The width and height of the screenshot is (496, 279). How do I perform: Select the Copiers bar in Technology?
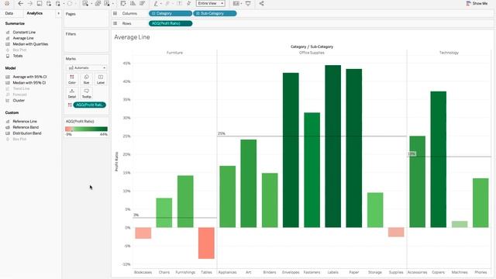click(x=439, y=160)
